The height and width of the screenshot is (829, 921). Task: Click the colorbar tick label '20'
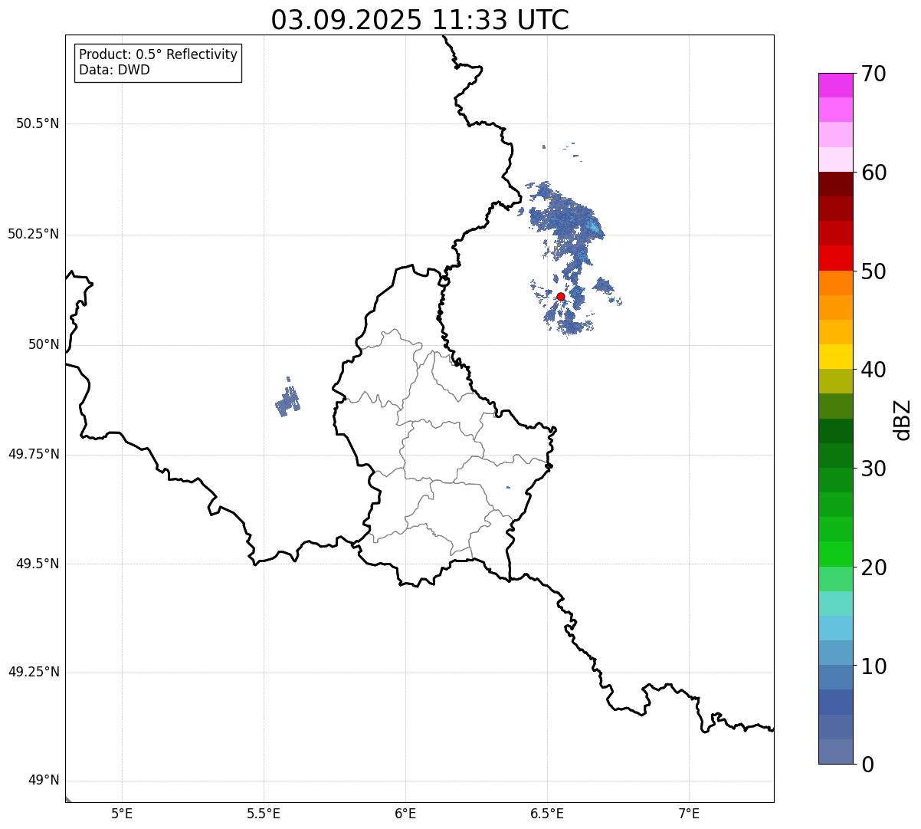tap(873, 567)
